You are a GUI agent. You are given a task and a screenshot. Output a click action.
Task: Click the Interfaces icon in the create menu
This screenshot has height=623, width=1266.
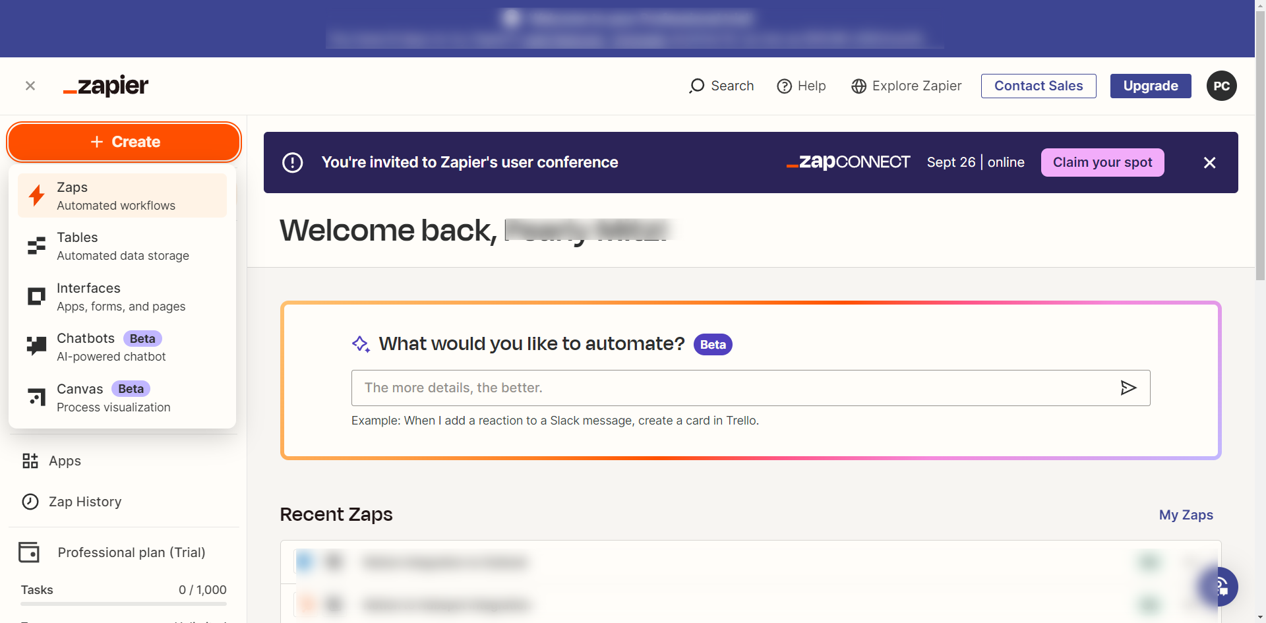37,297
